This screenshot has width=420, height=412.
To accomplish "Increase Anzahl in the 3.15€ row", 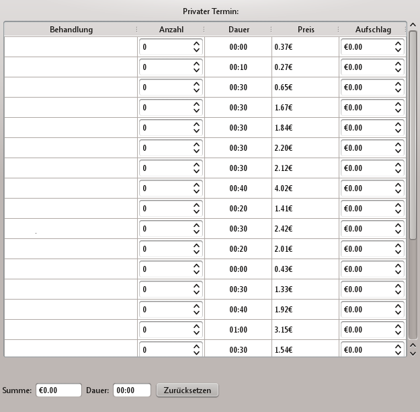I will (196, 327).
